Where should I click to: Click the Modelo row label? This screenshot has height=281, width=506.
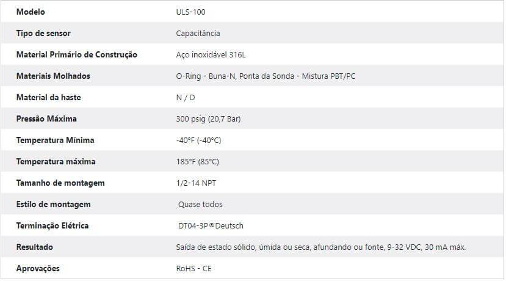tap(31, 12)
